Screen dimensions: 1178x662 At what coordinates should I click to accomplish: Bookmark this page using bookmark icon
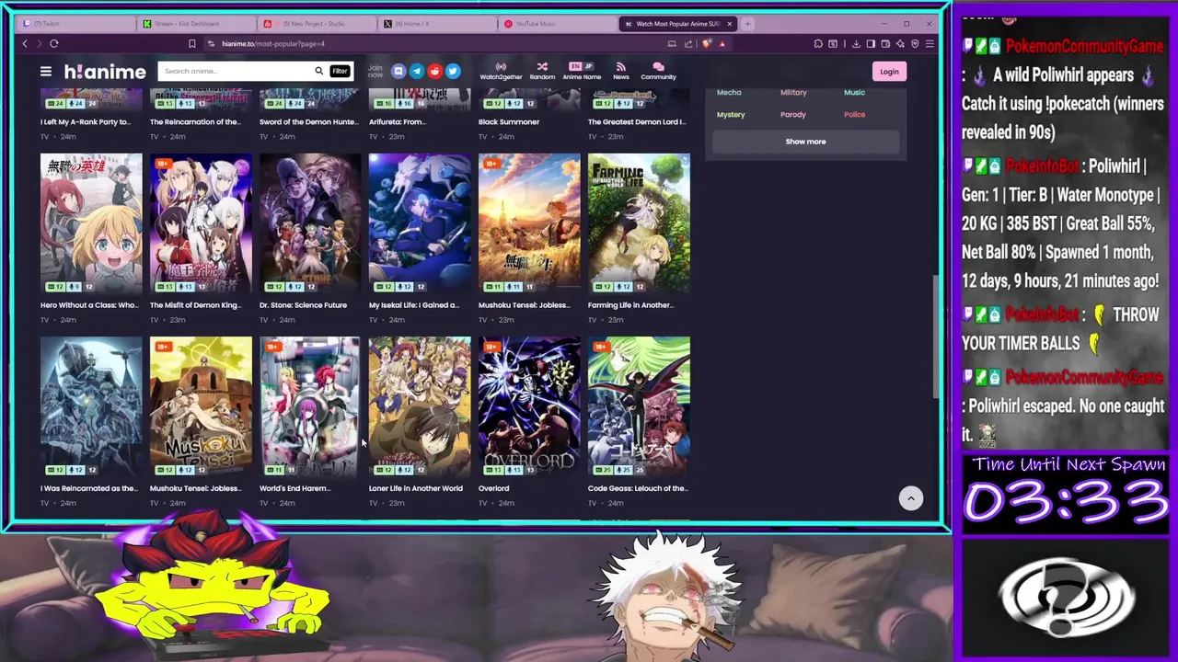click(191, 43)
